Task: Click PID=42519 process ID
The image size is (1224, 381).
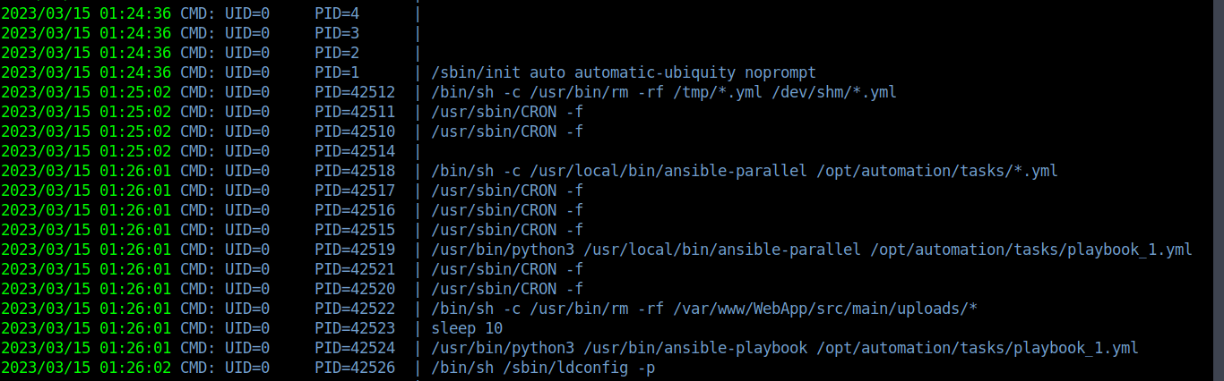Action: pos(355,250)
